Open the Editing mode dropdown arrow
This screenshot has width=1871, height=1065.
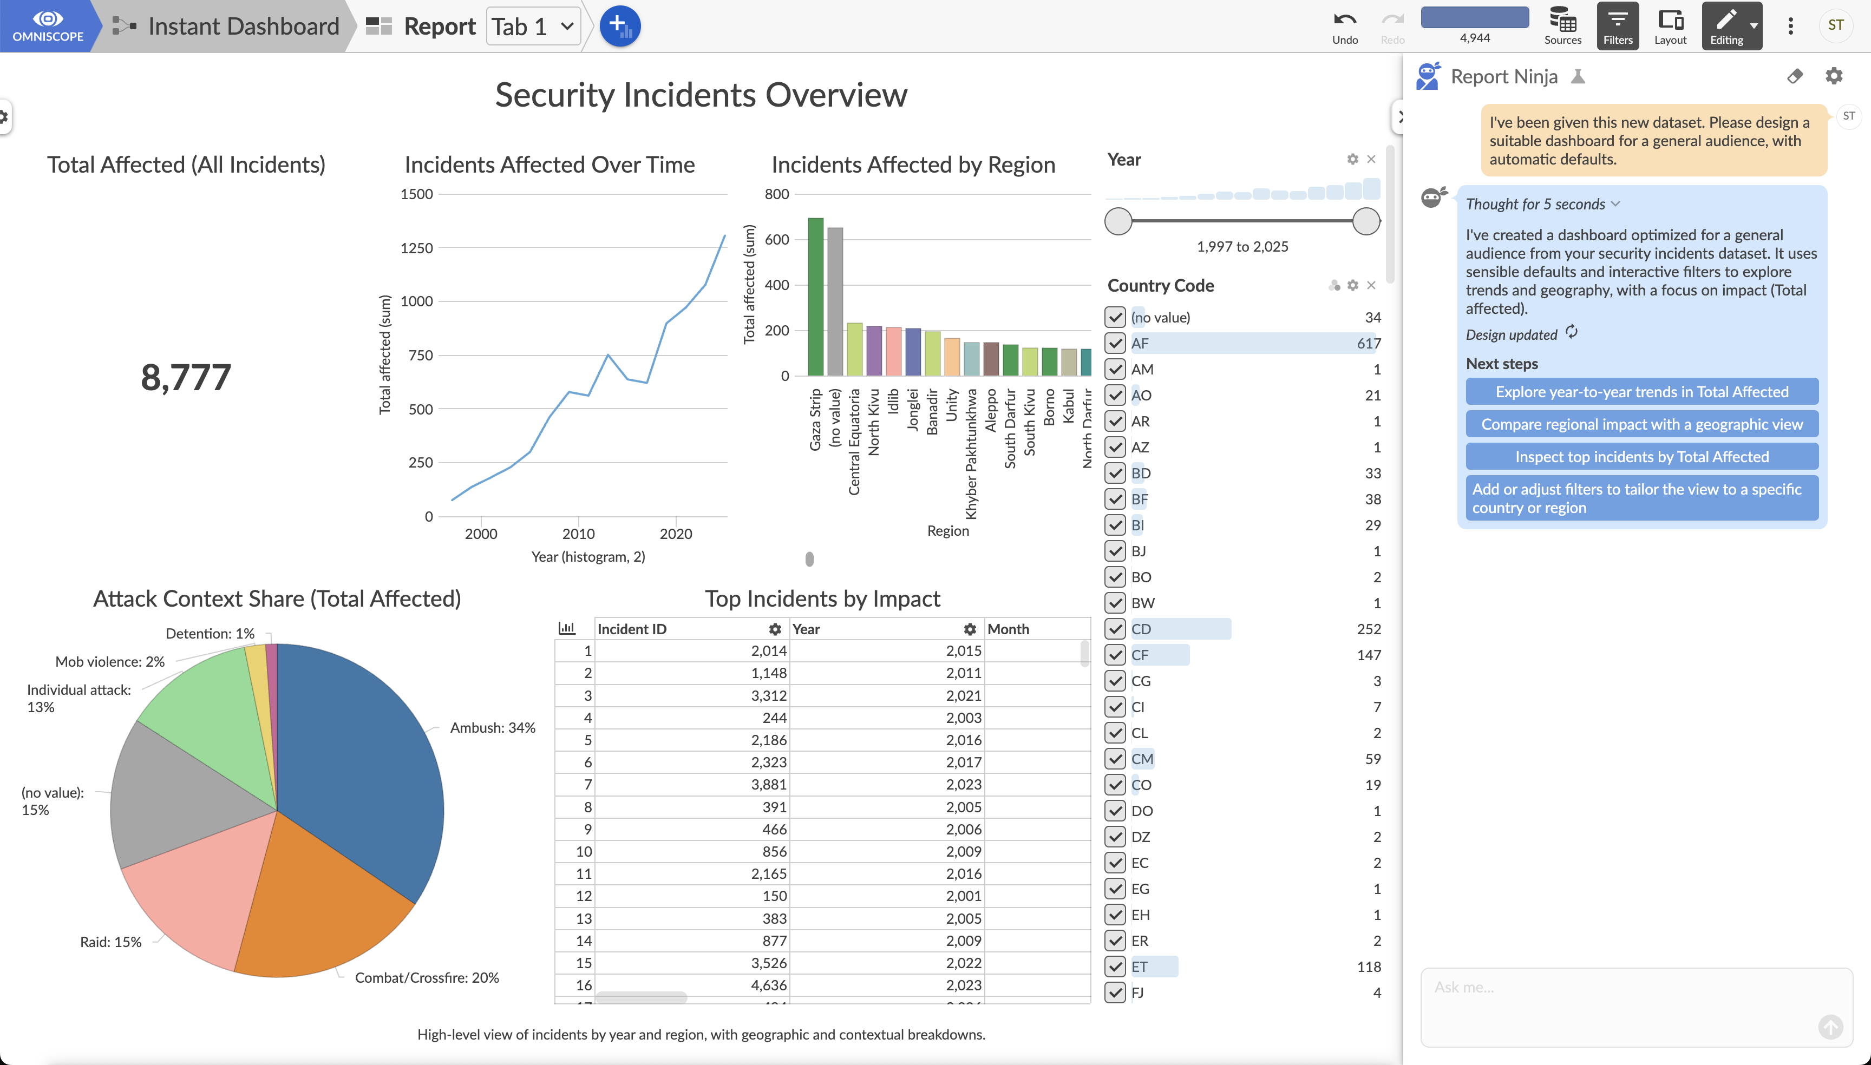1754,27
